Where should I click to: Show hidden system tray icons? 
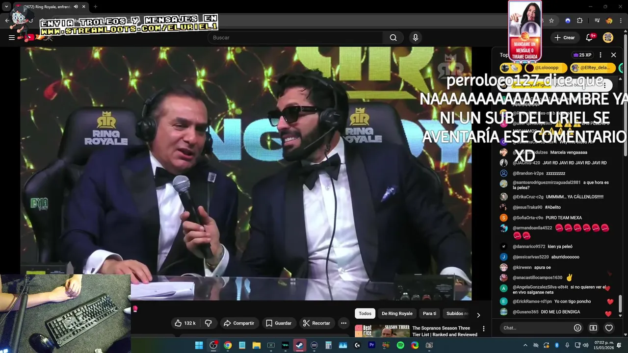pos(525,345)
